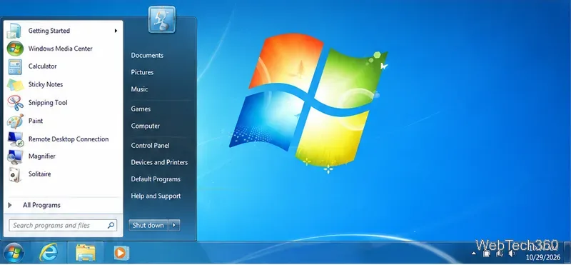Expand the Getting Started submenu arrow

tap(116, 31)
